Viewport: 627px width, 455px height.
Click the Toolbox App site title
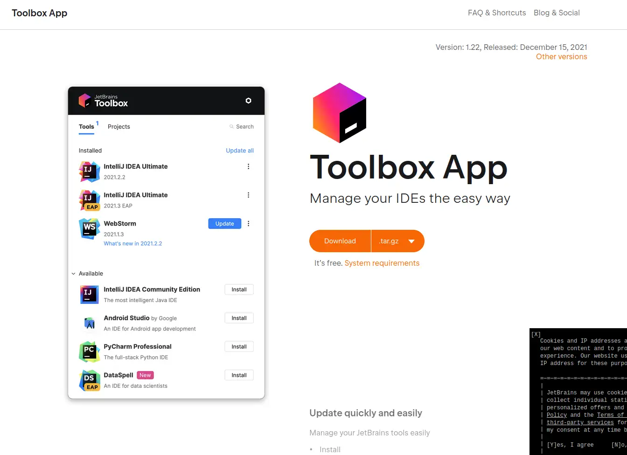click(40, 13)
